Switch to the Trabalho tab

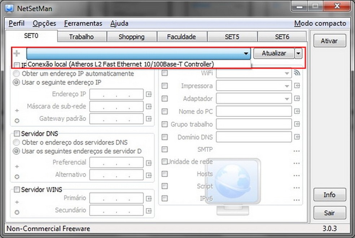tap(82, 37)
